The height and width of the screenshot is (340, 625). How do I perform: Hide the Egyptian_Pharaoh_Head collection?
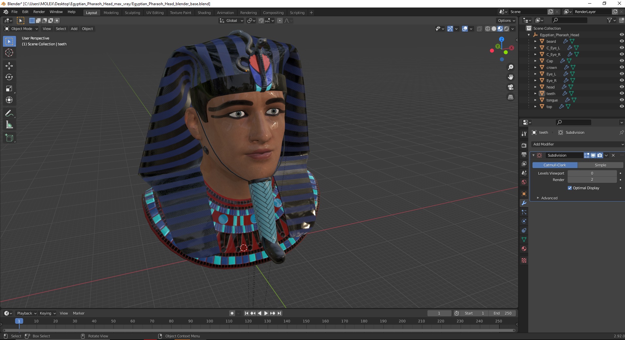point(621,35)
